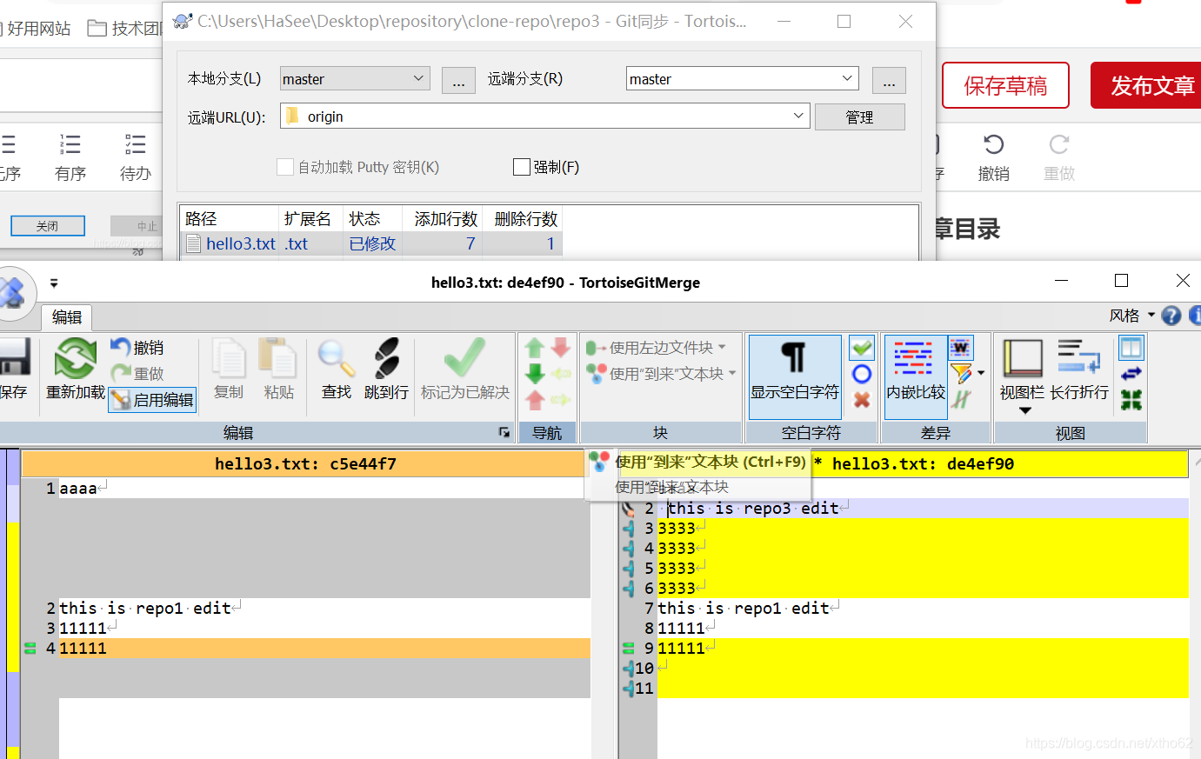Open the 远端分支 master dropdown
Image resolution: width=1201 pixels, height=759 pixels.
pos(847,78)
